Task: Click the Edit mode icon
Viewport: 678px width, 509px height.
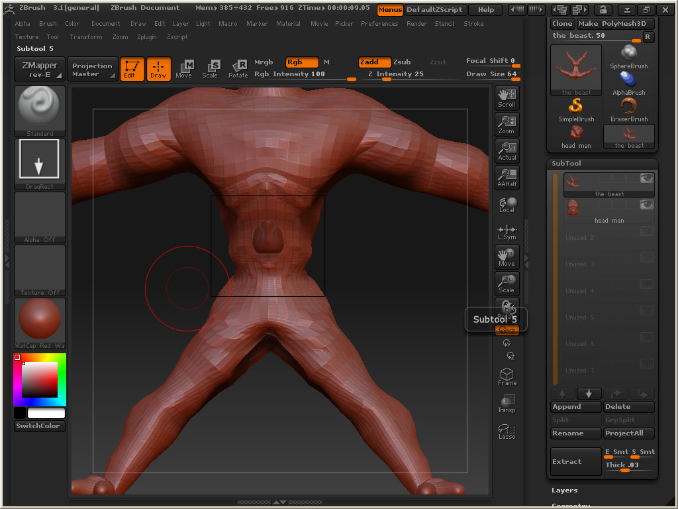Action: 132,69
